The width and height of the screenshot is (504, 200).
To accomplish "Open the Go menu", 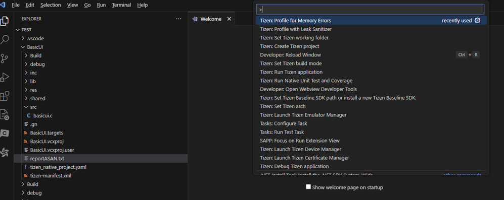I will pyautogui.click(x=87, y=5).
